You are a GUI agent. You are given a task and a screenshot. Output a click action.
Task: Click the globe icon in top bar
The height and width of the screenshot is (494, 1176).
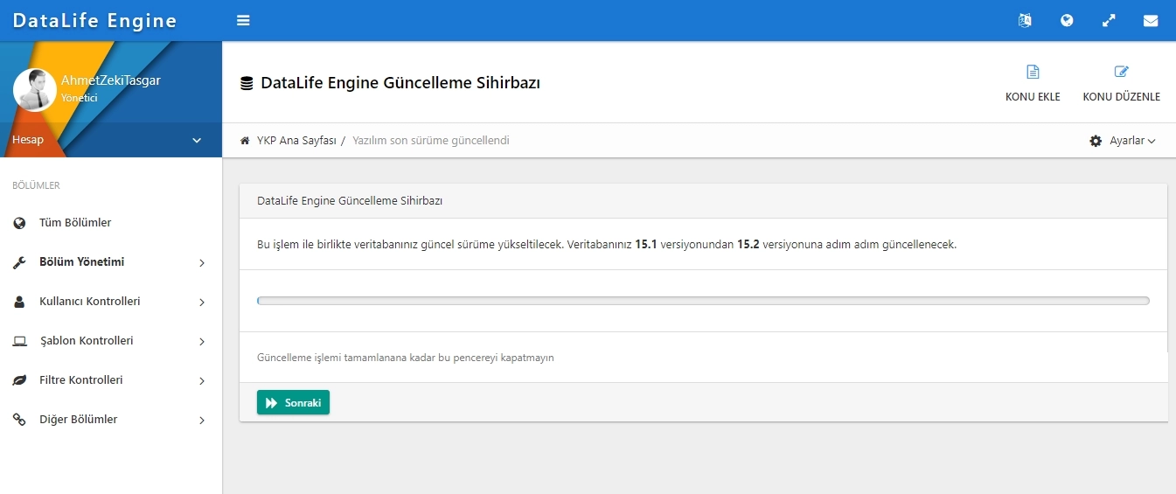(1067, 20)
